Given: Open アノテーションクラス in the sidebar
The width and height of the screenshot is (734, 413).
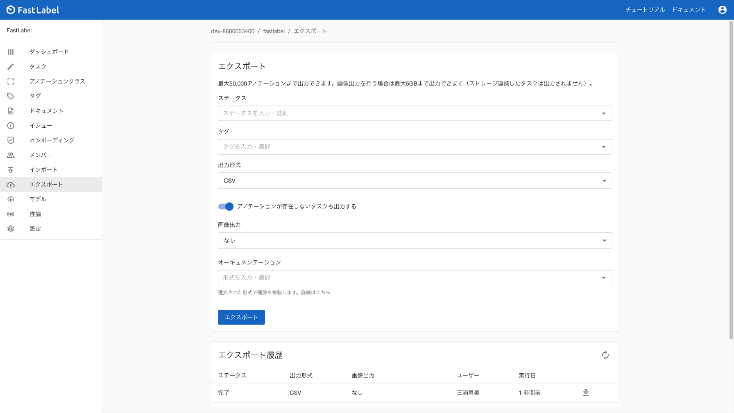Looking at the screenshot, I should coord(57,81).
